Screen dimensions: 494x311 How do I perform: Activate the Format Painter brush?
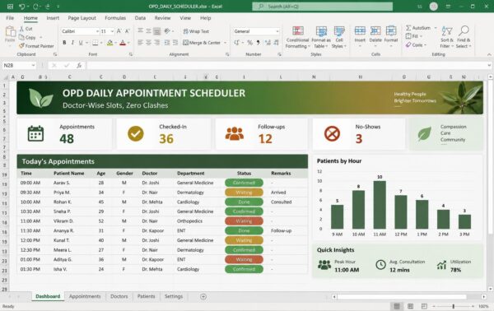click(21, 46)
